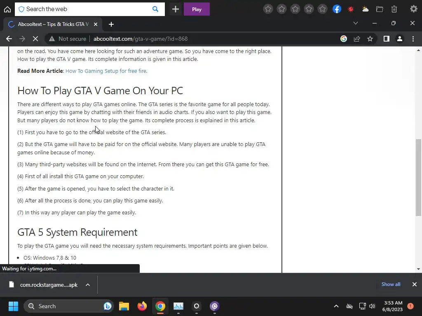Open the clock showing 3:53 AM

[x=392, y=306]
